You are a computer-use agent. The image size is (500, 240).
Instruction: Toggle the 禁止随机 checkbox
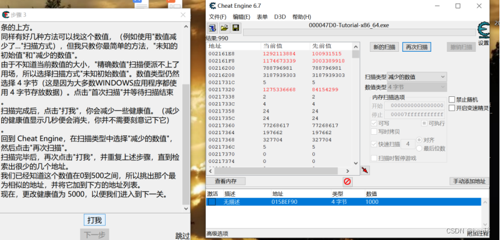(x=452, y=99)
